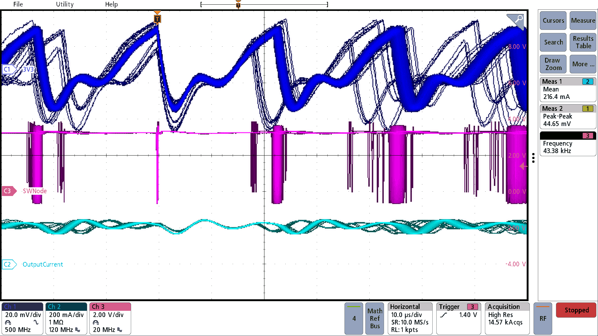Open the Horizontal settings badge
Image resolution: width=598 pixels, height=336 pixels.
pyautogui.click(x=410, y=318)
